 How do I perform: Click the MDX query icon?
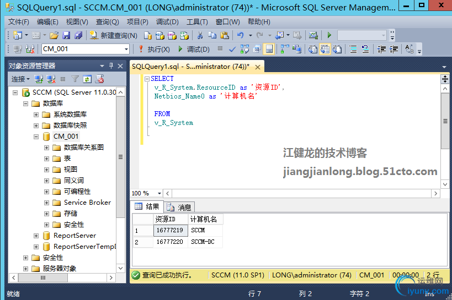click(x=159, y=35)
